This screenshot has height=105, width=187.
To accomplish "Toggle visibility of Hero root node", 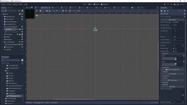I will click(x=22, y=14).
